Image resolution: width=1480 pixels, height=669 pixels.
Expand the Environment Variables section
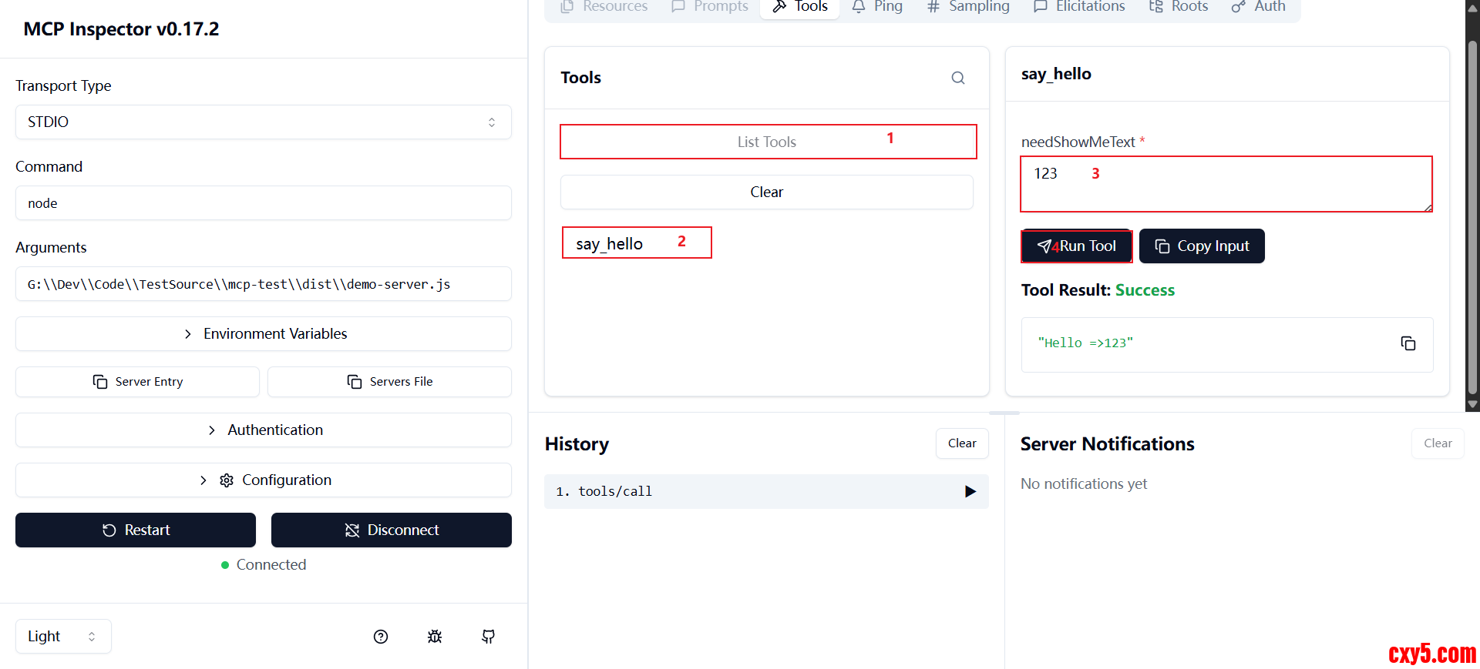263,334
